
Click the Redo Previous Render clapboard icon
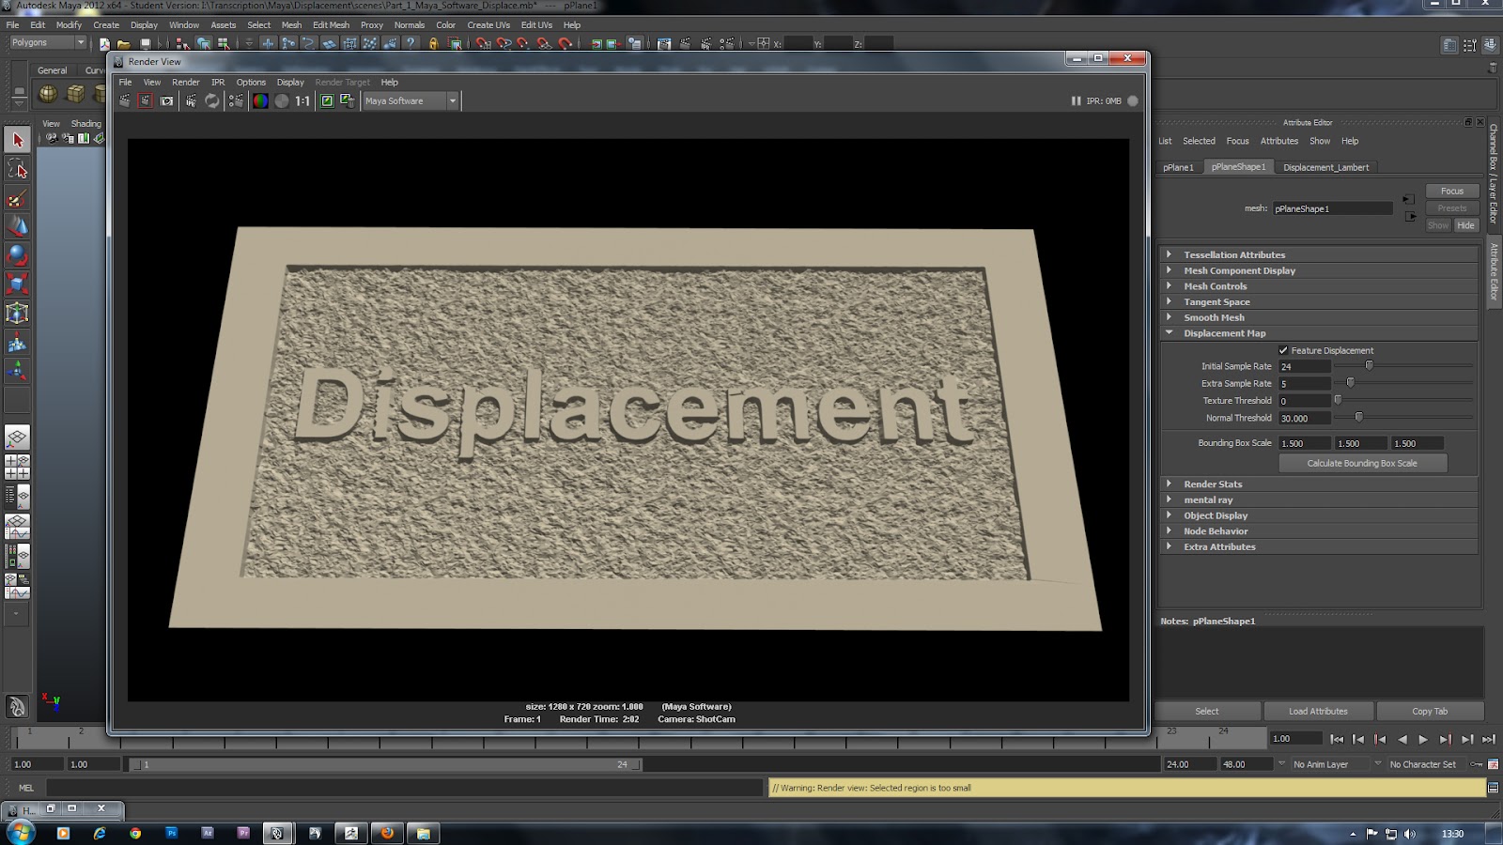click(x=146, y=100)
